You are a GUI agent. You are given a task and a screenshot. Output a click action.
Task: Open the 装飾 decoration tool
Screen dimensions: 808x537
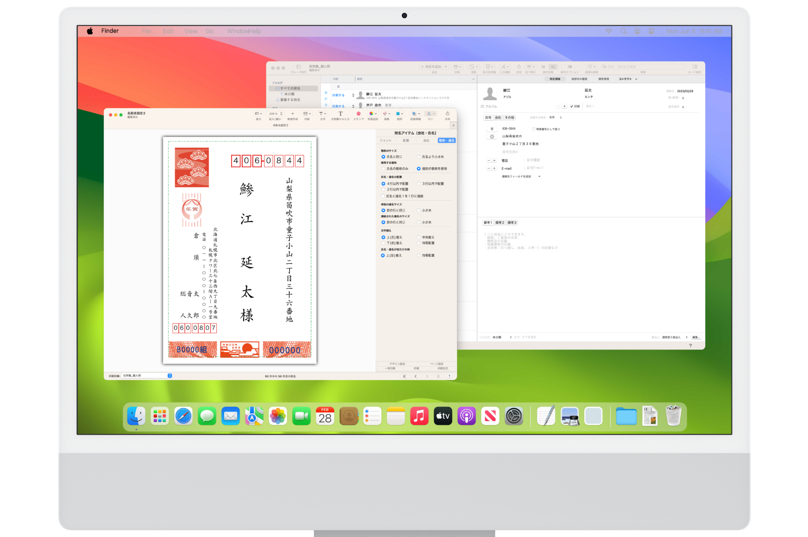click(387, 114)
